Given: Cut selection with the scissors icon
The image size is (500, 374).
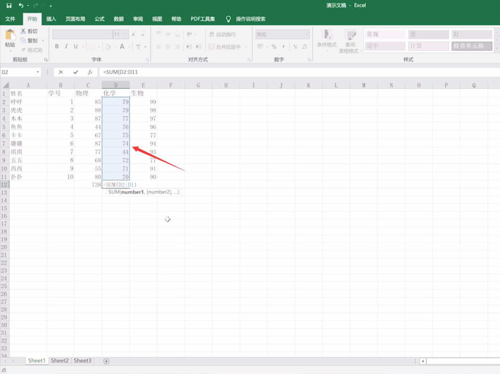Looking at the screenshot, I should 23,31.
